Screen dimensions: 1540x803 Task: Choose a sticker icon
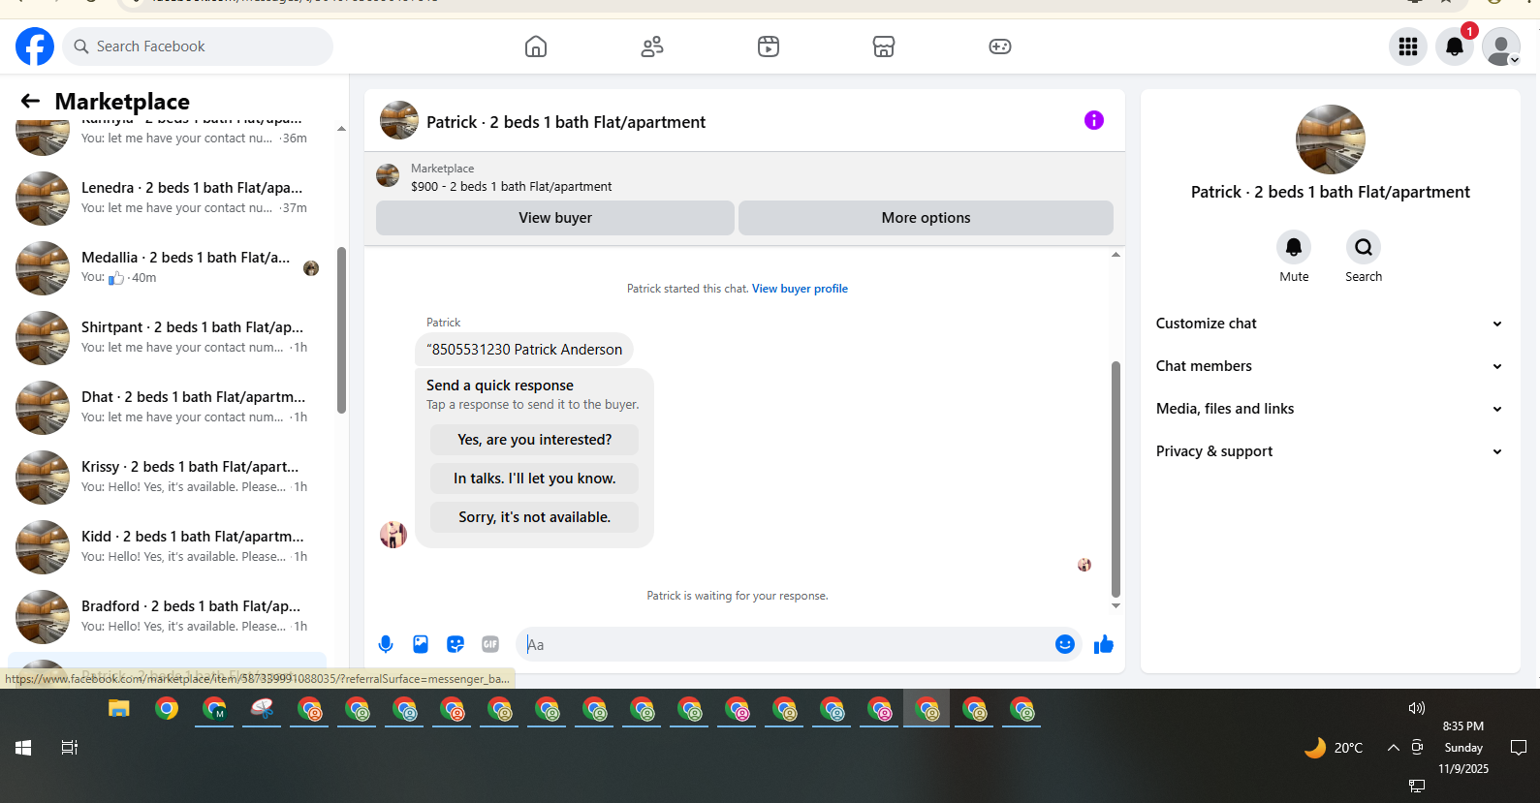(x=456, y=644)
